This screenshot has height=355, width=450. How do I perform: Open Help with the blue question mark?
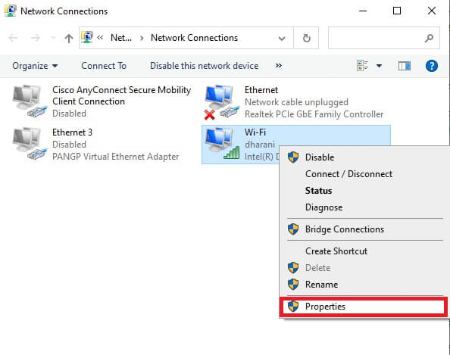431,66
